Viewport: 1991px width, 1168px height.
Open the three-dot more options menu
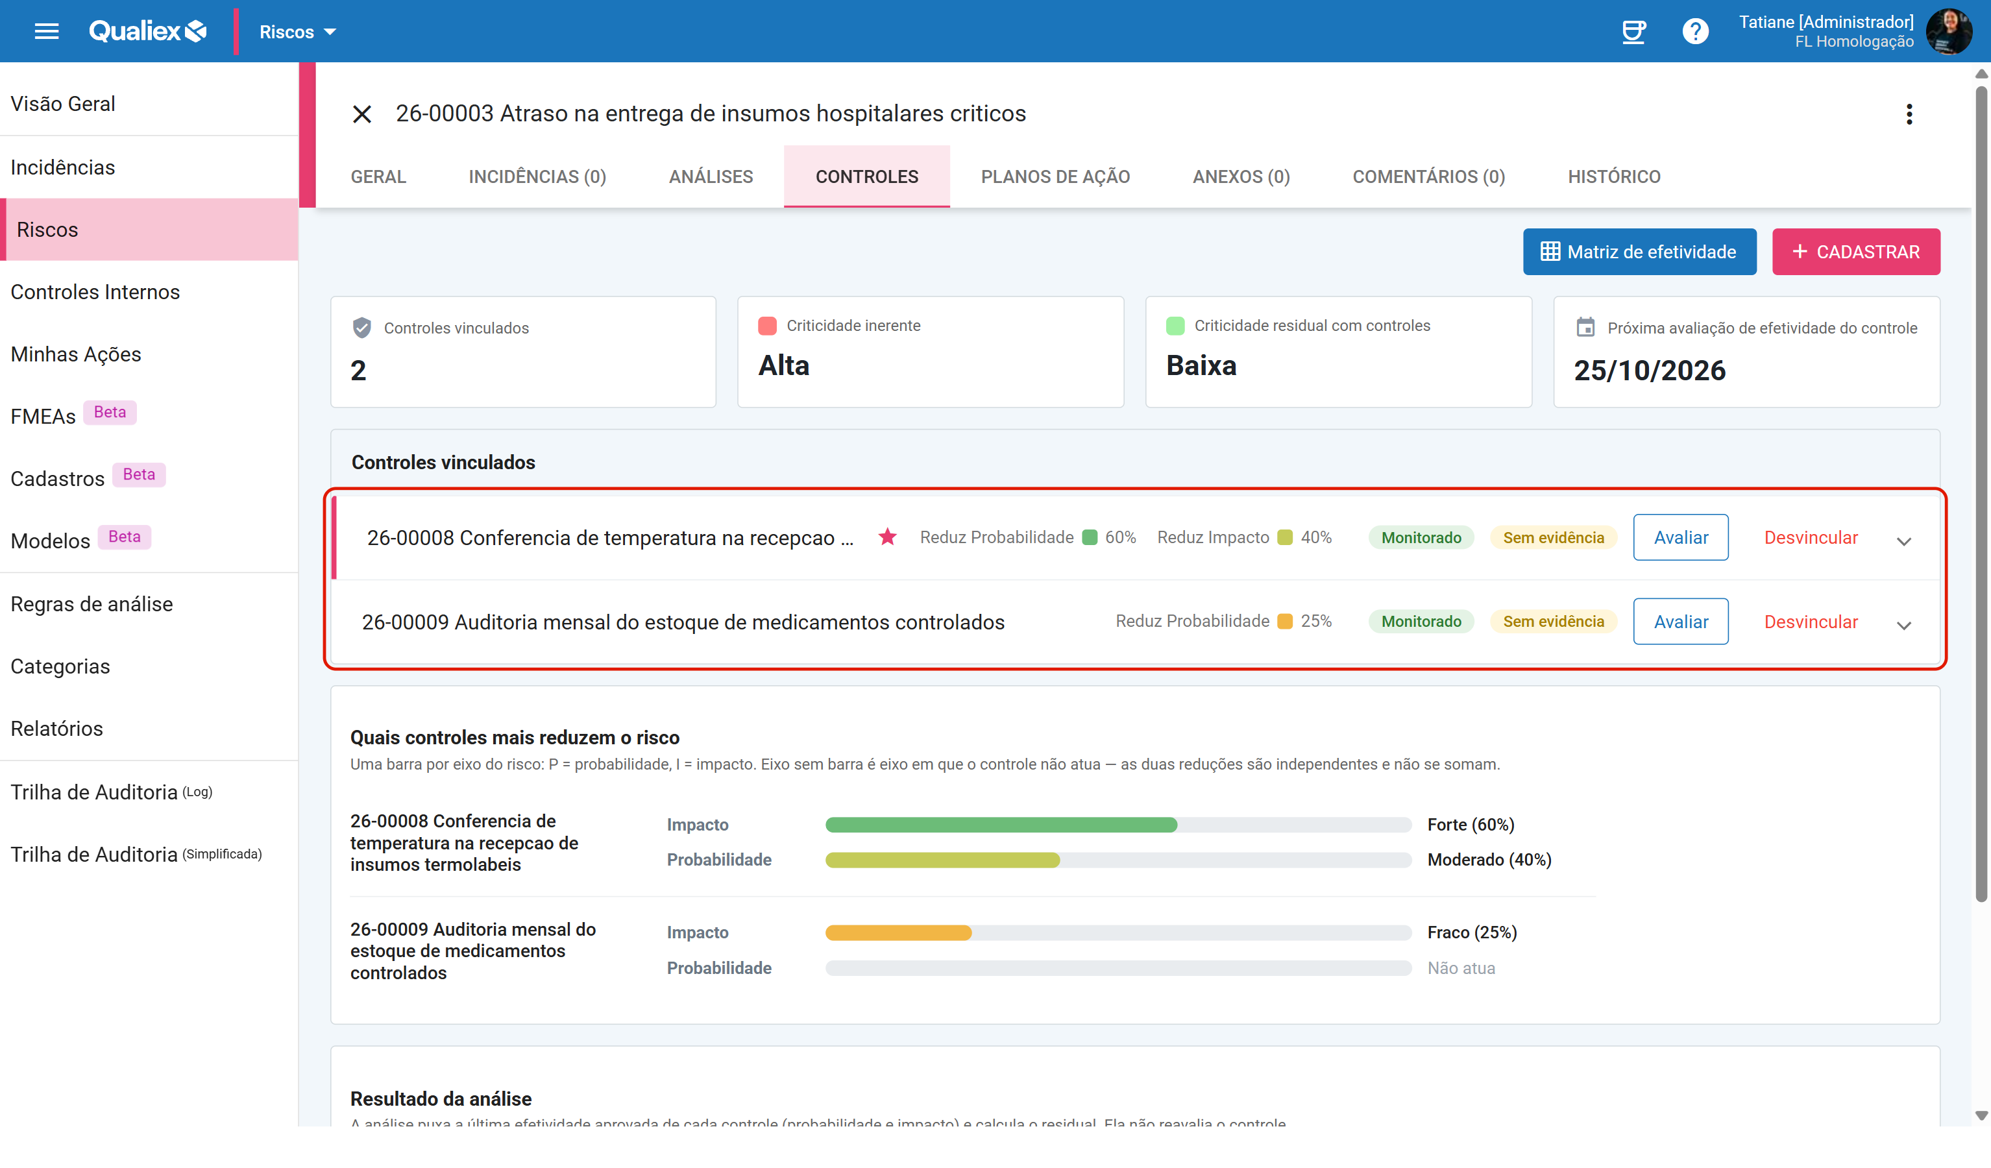[x=1909, y=114]
